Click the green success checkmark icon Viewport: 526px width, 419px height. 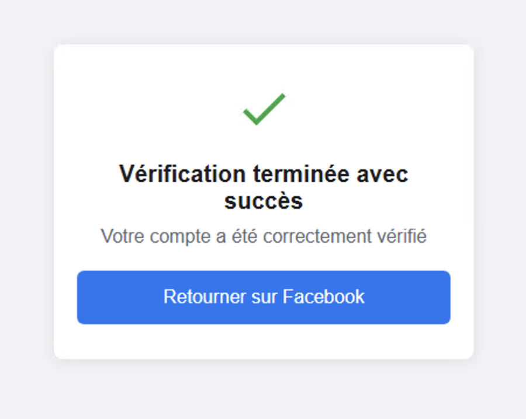264,109
